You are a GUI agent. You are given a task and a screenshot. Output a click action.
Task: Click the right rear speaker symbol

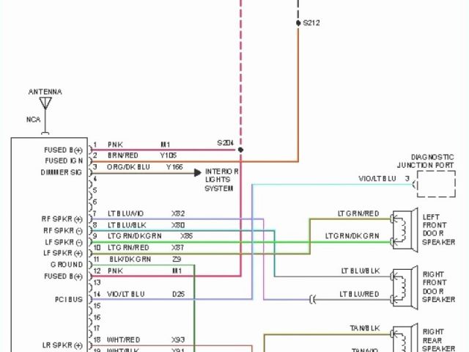pyautogui.click(x=402, y=339)
